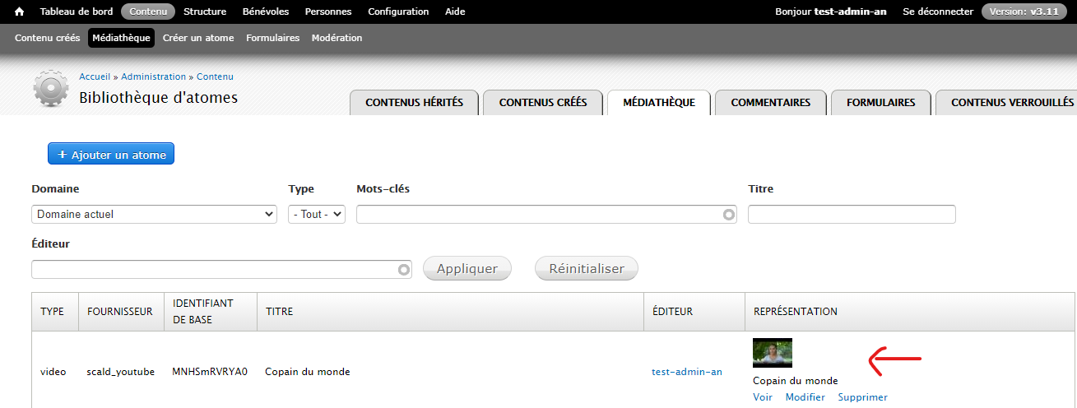Click the home icon in admin toolbar
The height and width of the screenshot is (408, 1077).
pyautogui.click(x=20, y=12)
